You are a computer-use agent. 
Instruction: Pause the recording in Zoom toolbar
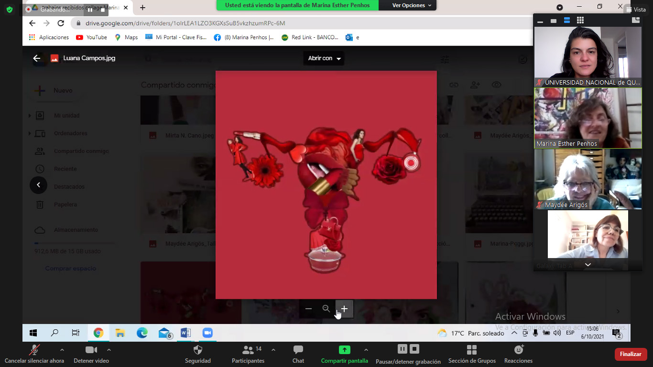point(403,349)
